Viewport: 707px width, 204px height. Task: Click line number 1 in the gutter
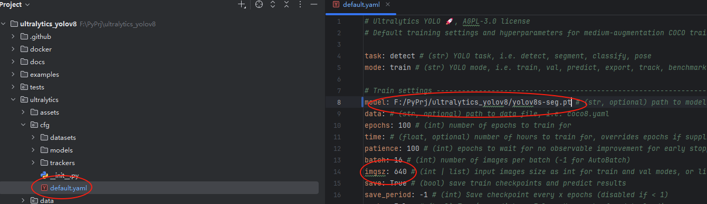[339, 22]
